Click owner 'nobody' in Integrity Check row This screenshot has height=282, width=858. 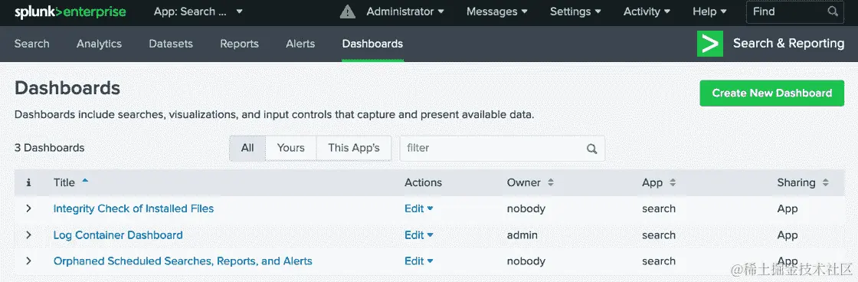point(526,208)
